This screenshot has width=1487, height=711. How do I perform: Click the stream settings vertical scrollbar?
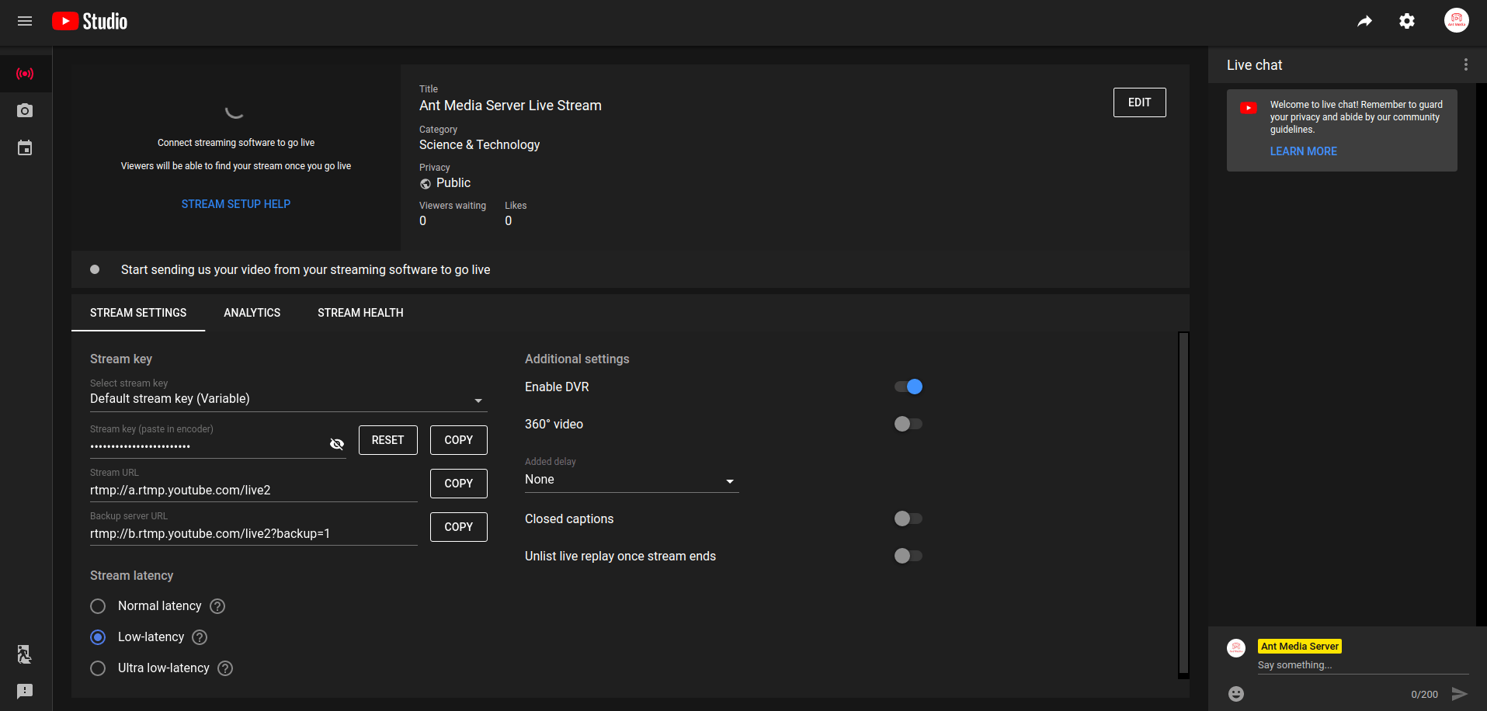[x=1183, y=505]
